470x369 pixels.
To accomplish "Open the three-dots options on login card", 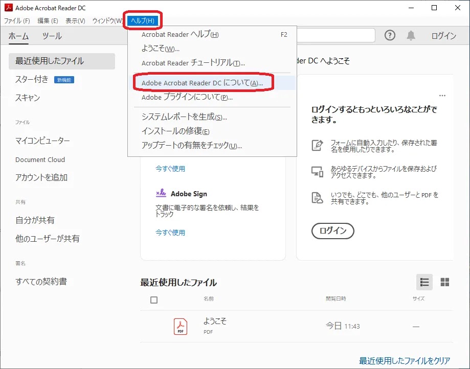I will click(x=442, y=96).
